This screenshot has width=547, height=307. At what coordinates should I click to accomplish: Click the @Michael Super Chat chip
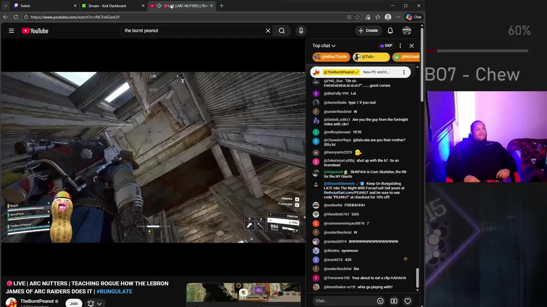coord(406,57)
